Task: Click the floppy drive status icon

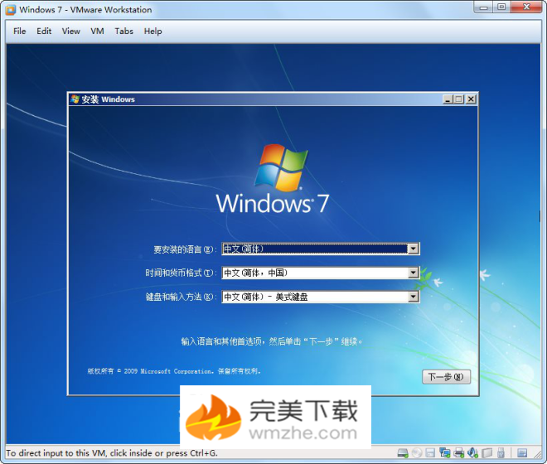Action: pos(430,453)
